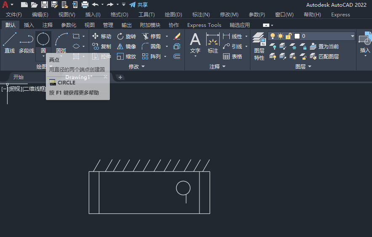The height and width of the screenshot is (237, 372).
Task: Switch to the 参数化 ribbon tab
Action: [69, 25]
